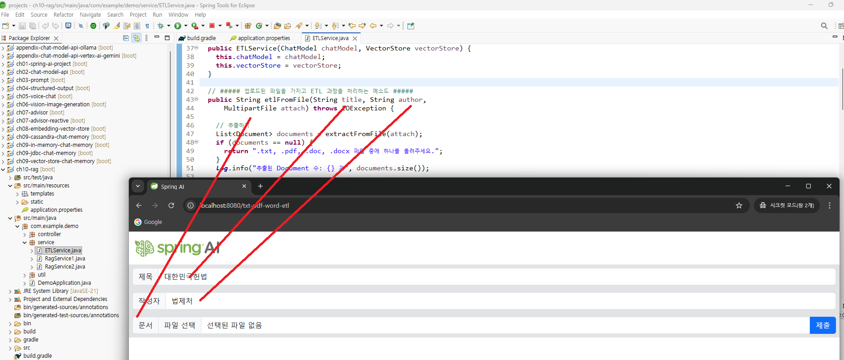The width and height of the screenshot is (844, 360).
Task: Open the Debug button dropdown arrow
Action: point(168,26)
